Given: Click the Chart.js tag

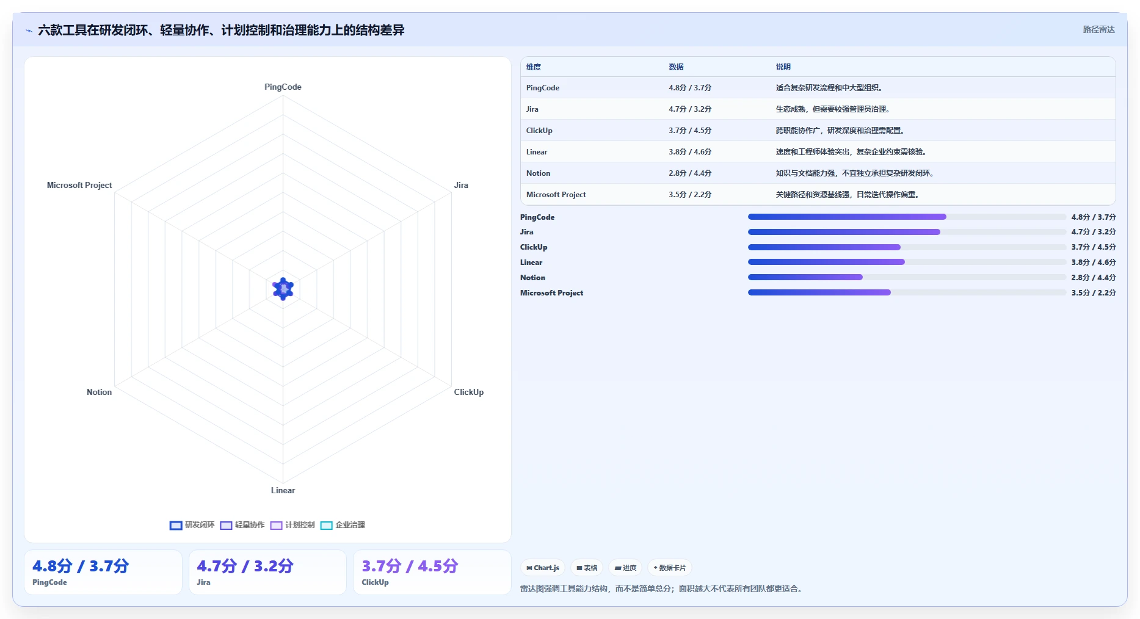Looking at the screenshot, I should point(543,568).
